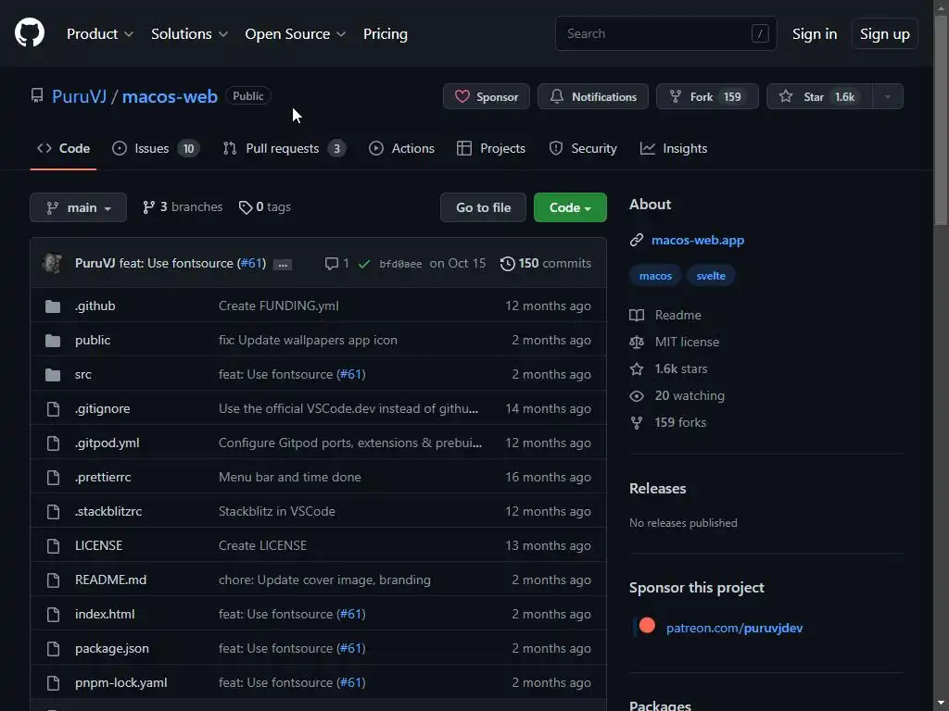
Task: Open the Pull requests tab
Action: [x=285, y=148]
